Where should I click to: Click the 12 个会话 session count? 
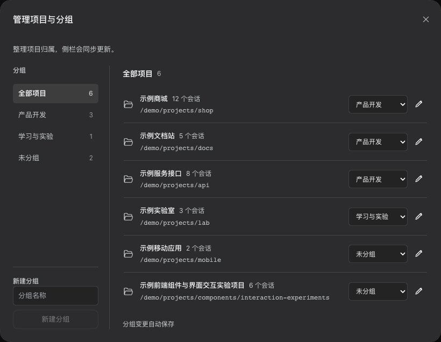click(x=186, y=99)
